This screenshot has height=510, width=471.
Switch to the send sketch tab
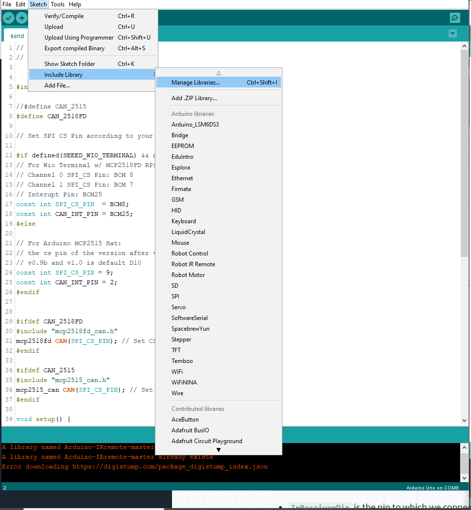click(x=17, y=36)
